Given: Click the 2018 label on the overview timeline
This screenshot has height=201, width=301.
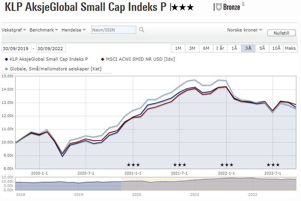Looking at the screenshot, I should tap(21, 195).
